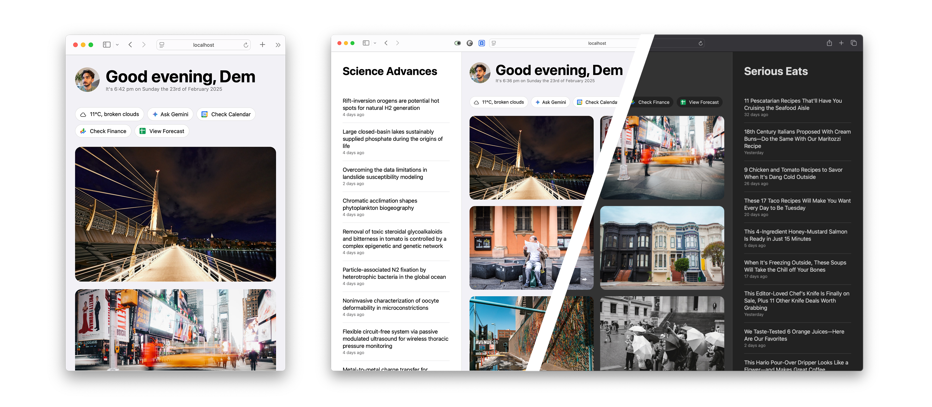The image size is (932, 407).
Task: Click Dem's profile avatar in narrow left window
Action: 87,79
